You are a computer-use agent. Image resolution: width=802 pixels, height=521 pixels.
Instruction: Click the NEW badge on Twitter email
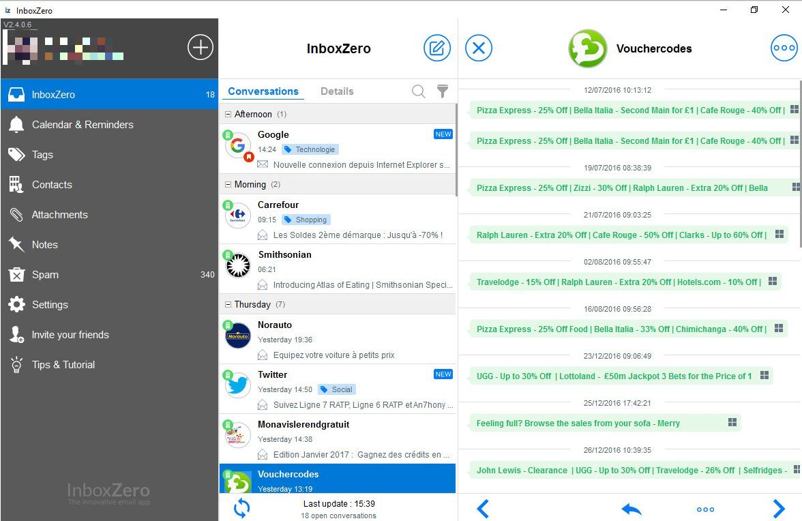coord(443,374)
